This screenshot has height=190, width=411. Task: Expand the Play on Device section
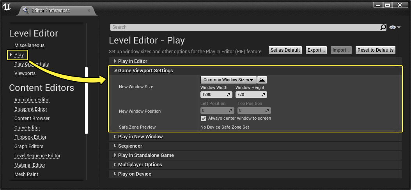tap(115, 174)
